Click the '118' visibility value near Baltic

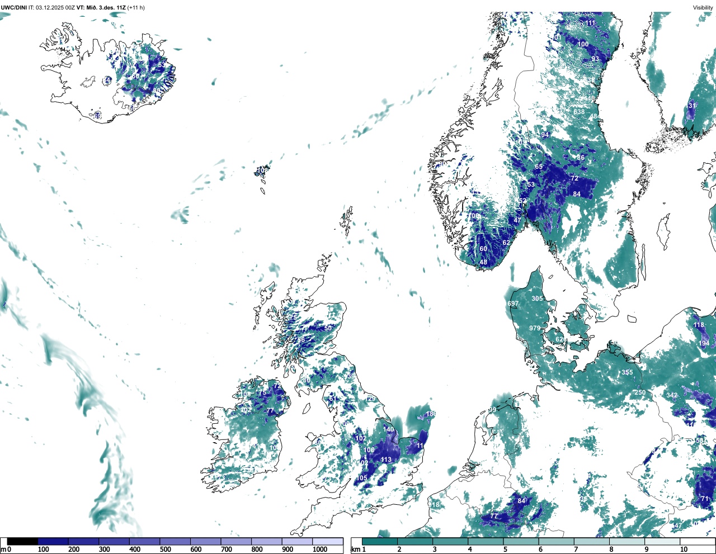699,325
